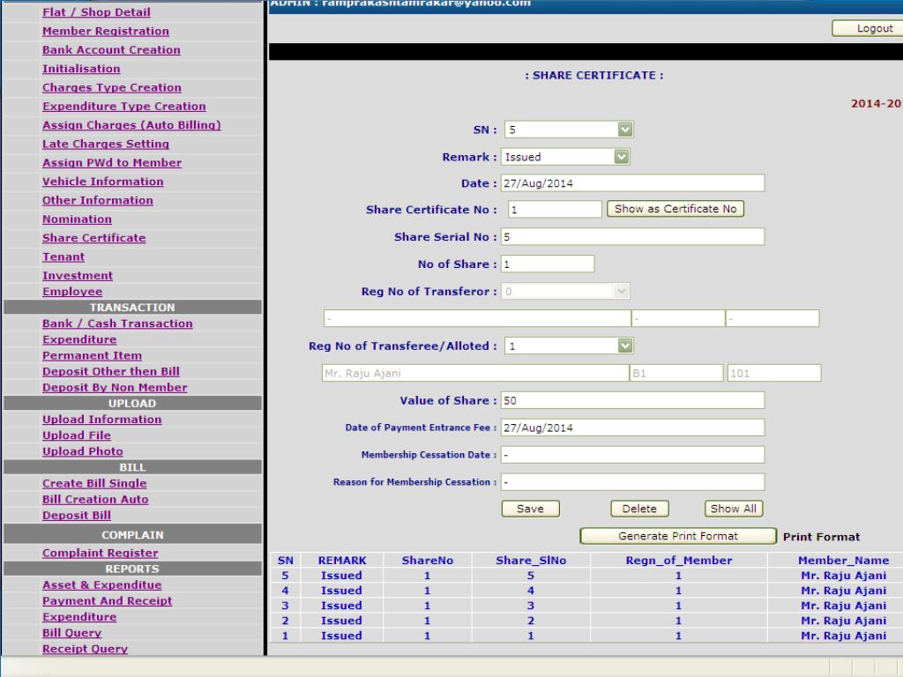Screen dimensions: 903x677
Task: Click into the Share Serial No field
Action: 632,236
